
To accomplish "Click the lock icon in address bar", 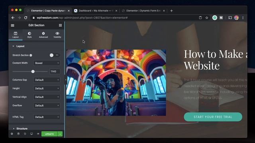I will (x=33, y=17).
